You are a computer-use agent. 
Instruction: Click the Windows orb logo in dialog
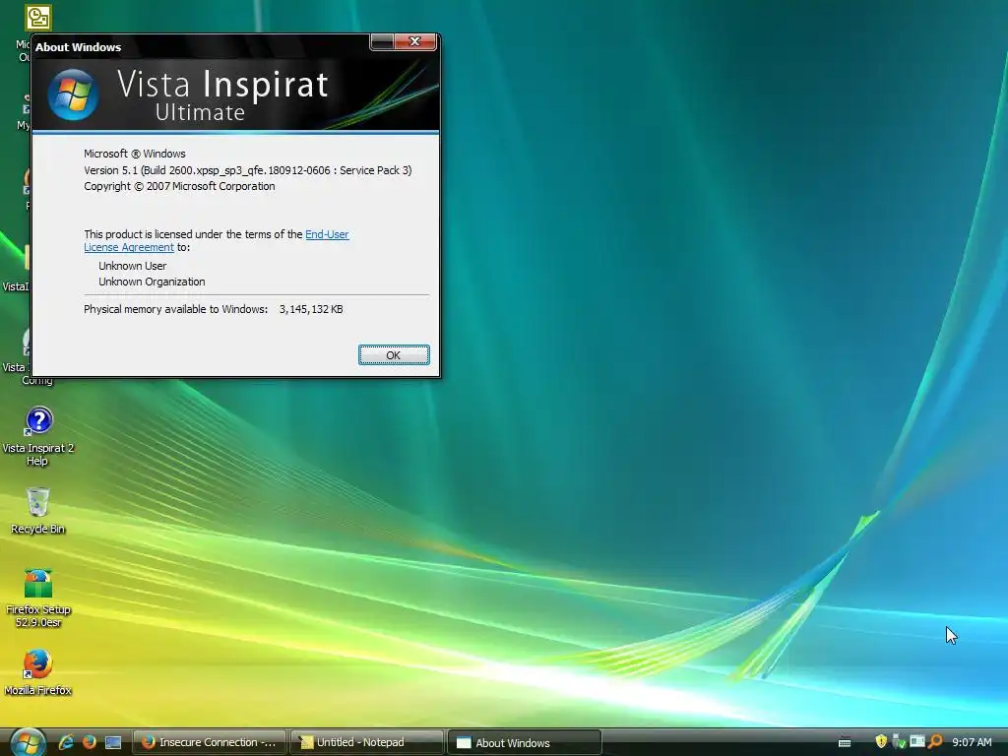tap(73, 94)
